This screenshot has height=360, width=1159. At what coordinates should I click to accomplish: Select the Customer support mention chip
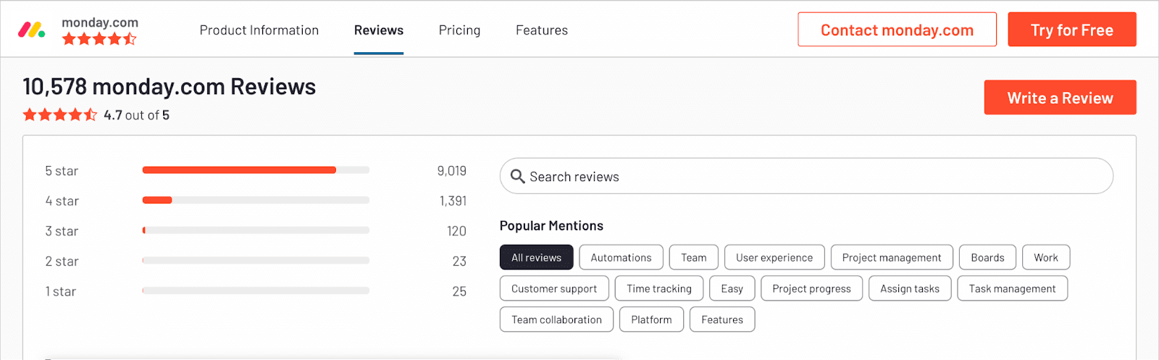[x=554, y=288]
